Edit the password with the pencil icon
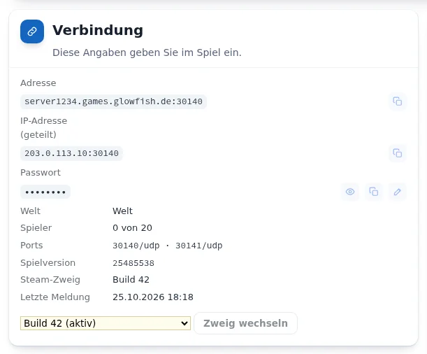427x354 pixels. coord(398,192)
